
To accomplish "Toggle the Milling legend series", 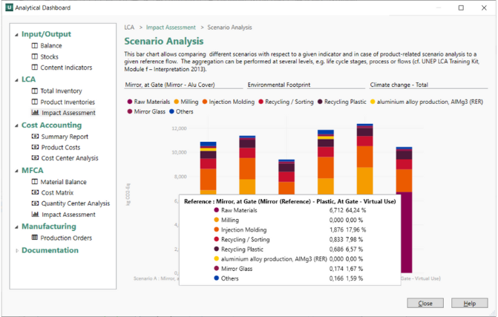I will coord(186,102).
